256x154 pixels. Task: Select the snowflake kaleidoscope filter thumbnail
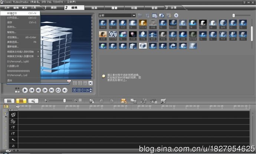113,34
